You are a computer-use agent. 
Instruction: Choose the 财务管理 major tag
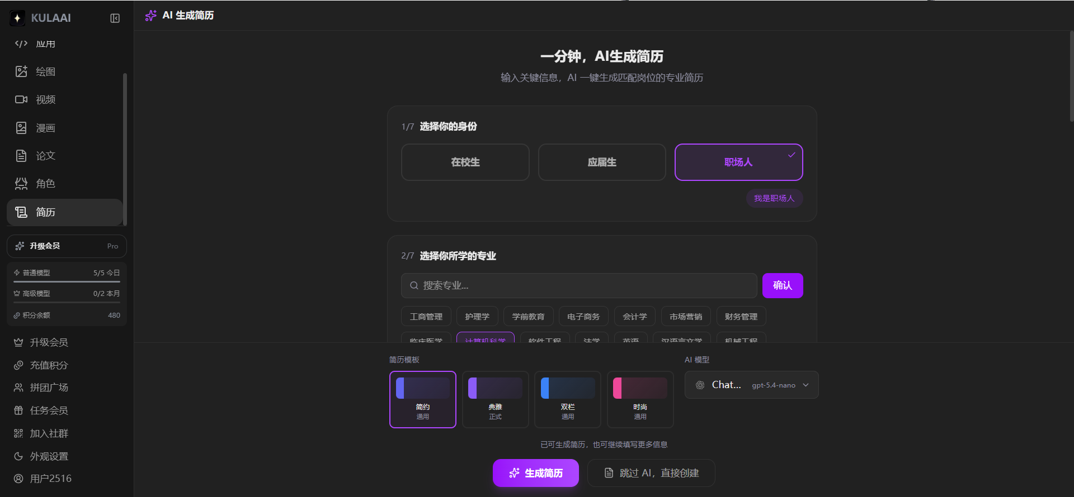741,317
